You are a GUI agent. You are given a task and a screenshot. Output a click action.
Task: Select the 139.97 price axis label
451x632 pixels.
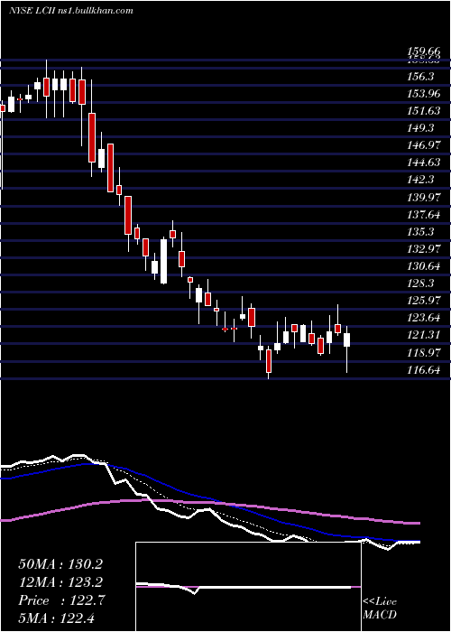click(x=424, y=197)
